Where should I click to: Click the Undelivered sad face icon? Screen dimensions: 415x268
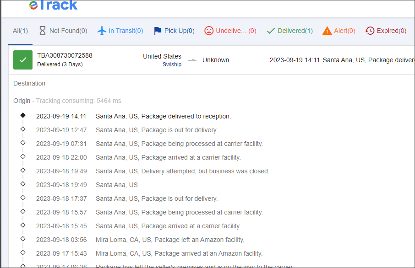click(209, 31)
